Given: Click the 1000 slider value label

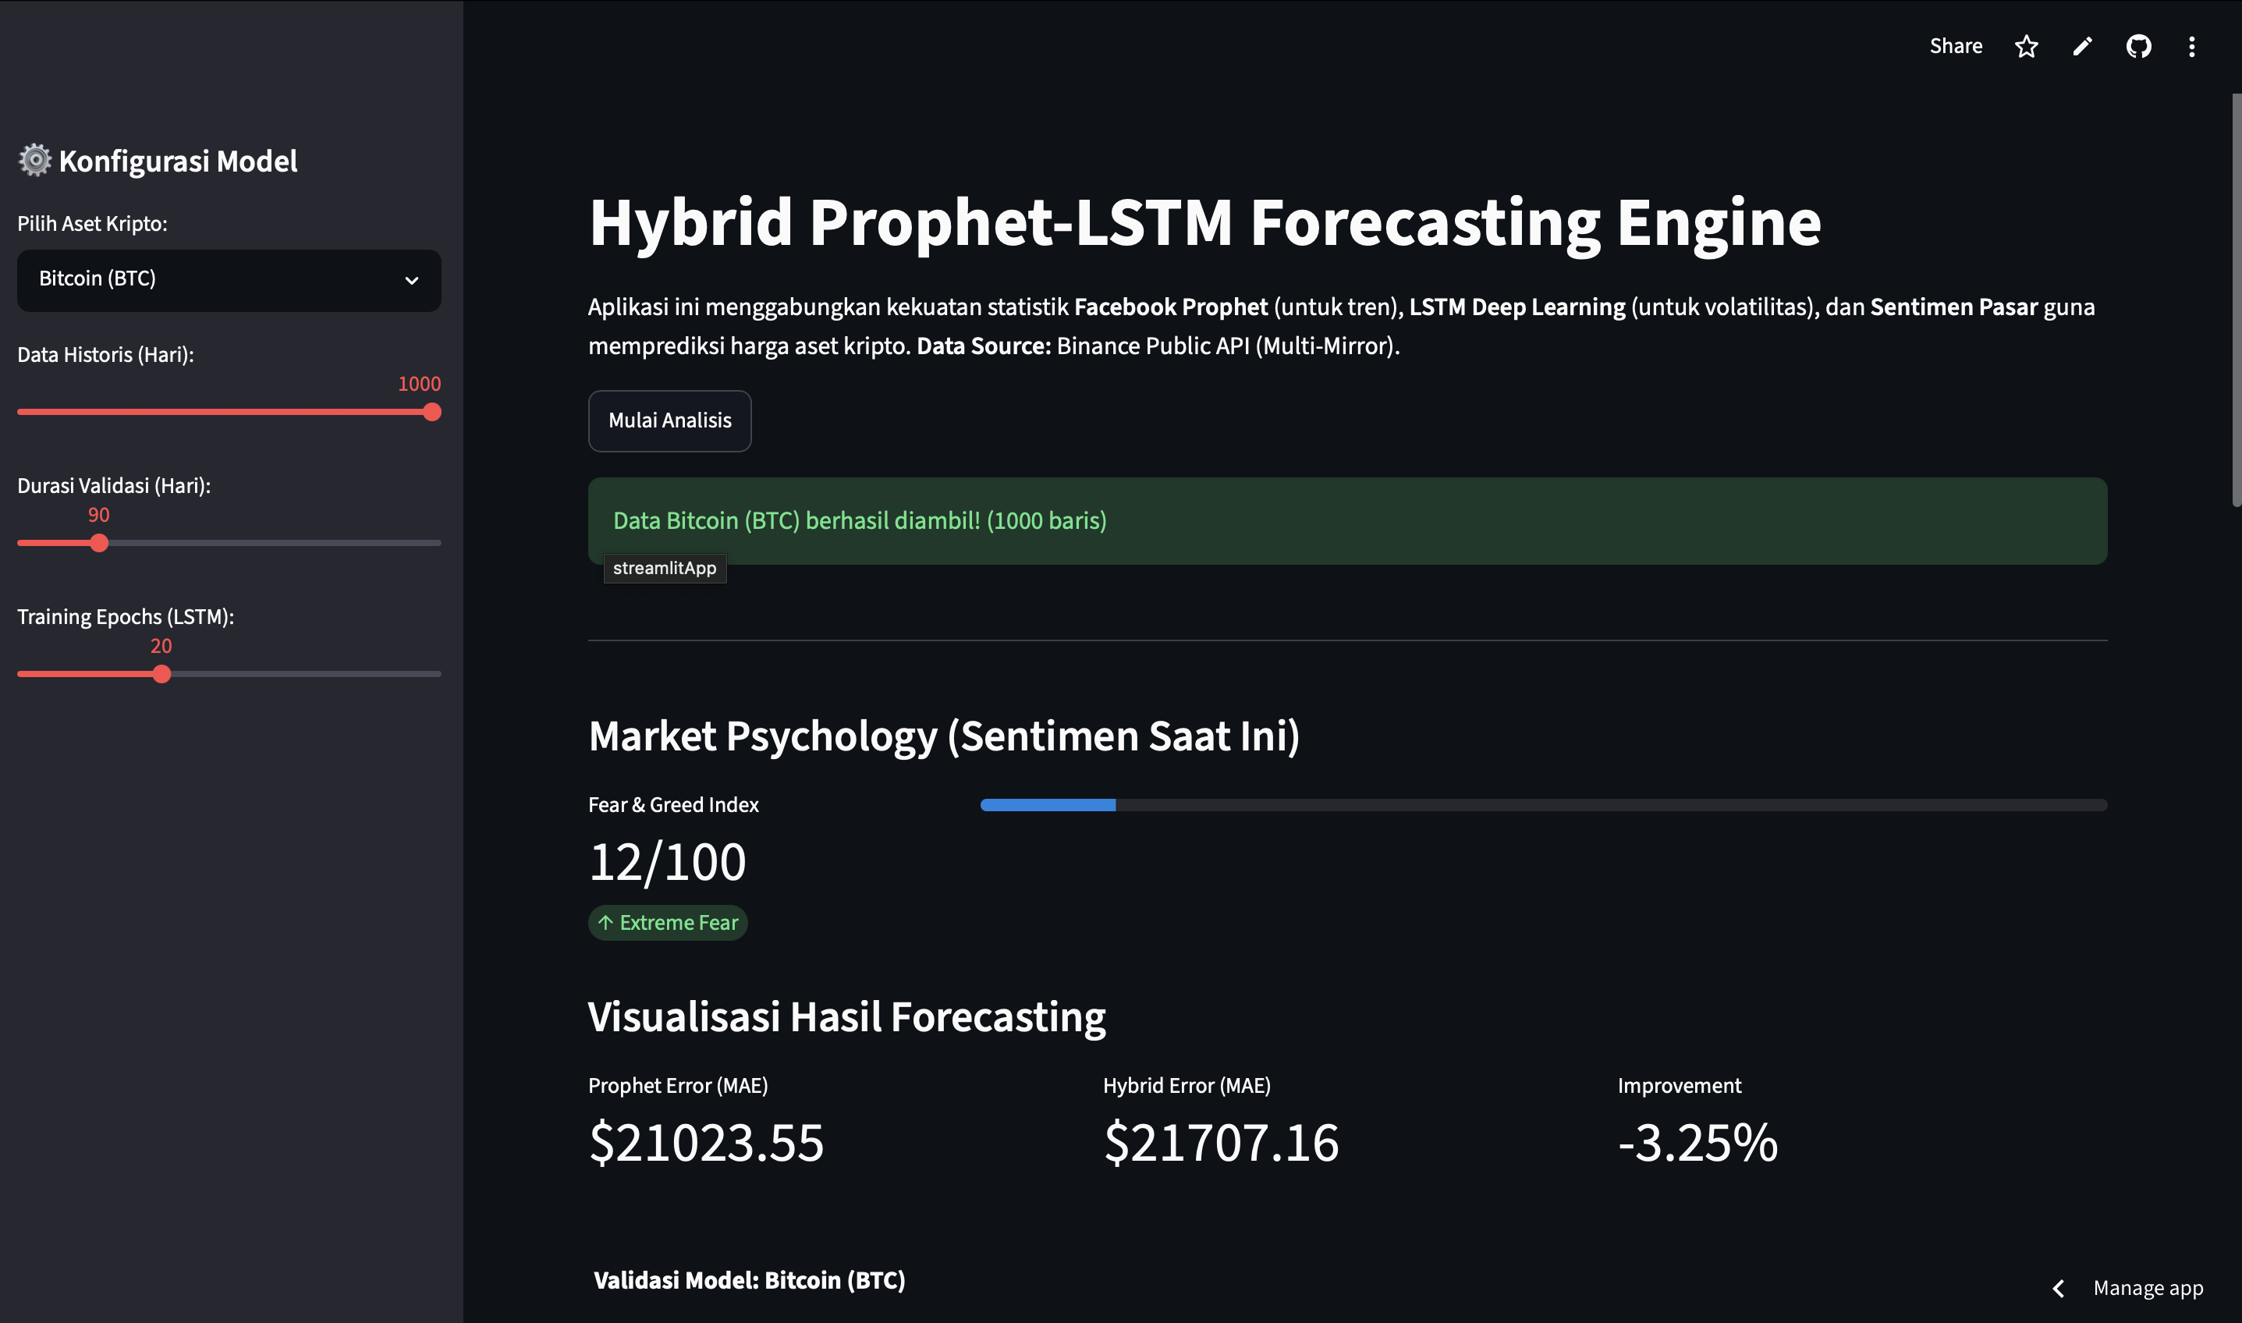Looking at the screenshot, I should coord(419,385).
